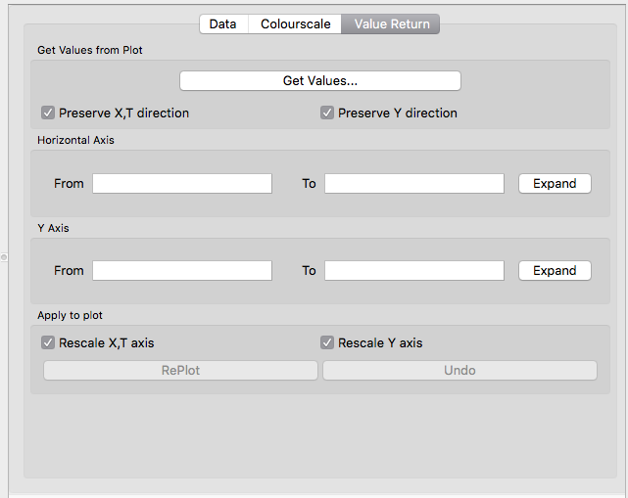The height and width of the screenshot is (498, 628).
Task: Click the Horizontal Axis To field
Action: pos(413,183)
